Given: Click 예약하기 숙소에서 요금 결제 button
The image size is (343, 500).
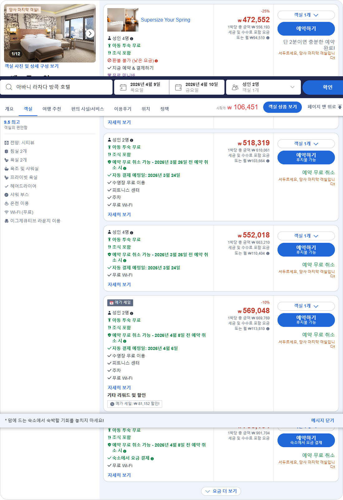Looking at the screenshot, I should click(x=306, y=440).
